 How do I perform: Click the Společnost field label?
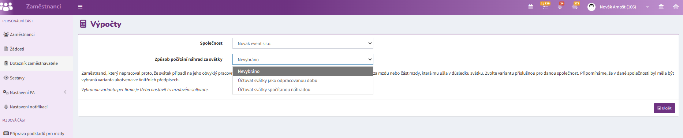(211, 43)
